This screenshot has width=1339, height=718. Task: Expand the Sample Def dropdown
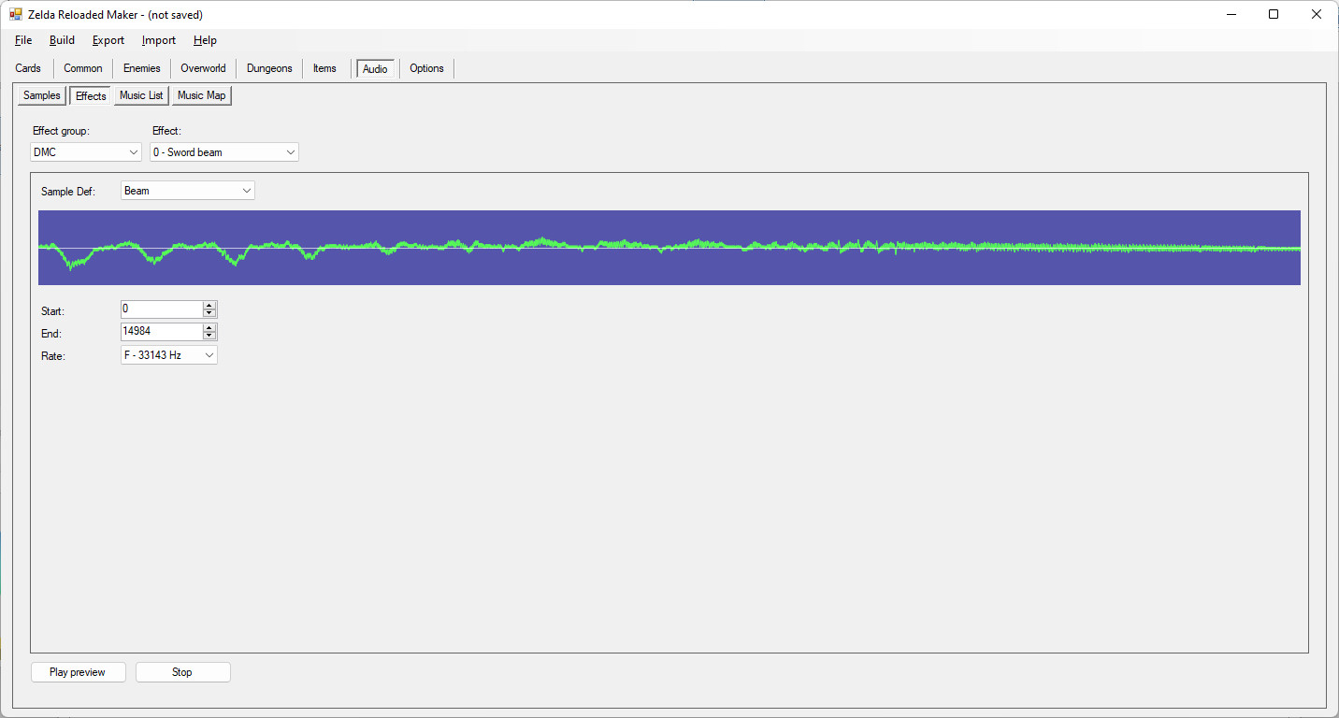tap(188, 191)
